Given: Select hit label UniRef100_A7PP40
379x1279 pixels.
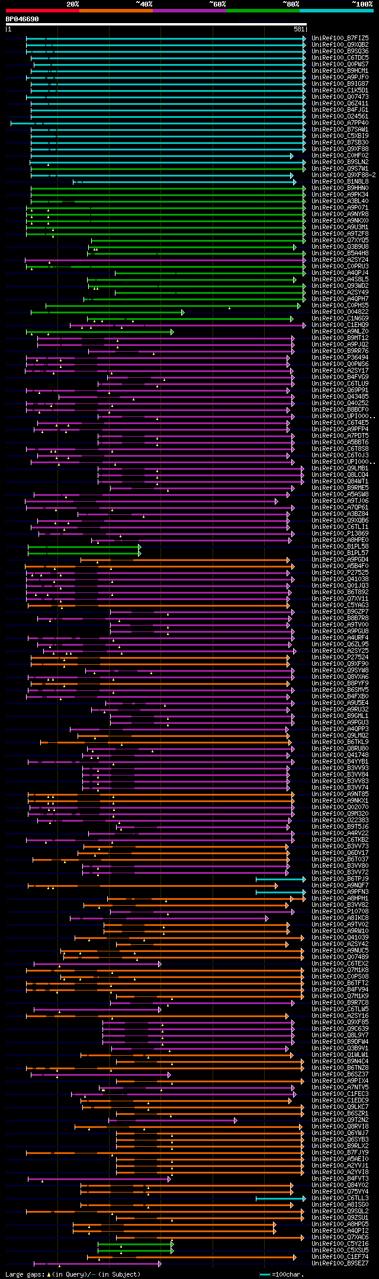Looking at the screenshot, I should coord(340,123).
